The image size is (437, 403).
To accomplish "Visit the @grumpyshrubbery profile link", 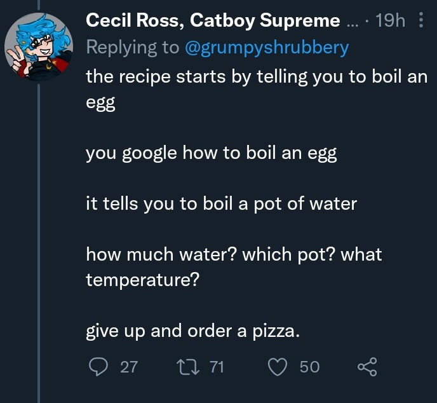I will click(267, 48).
